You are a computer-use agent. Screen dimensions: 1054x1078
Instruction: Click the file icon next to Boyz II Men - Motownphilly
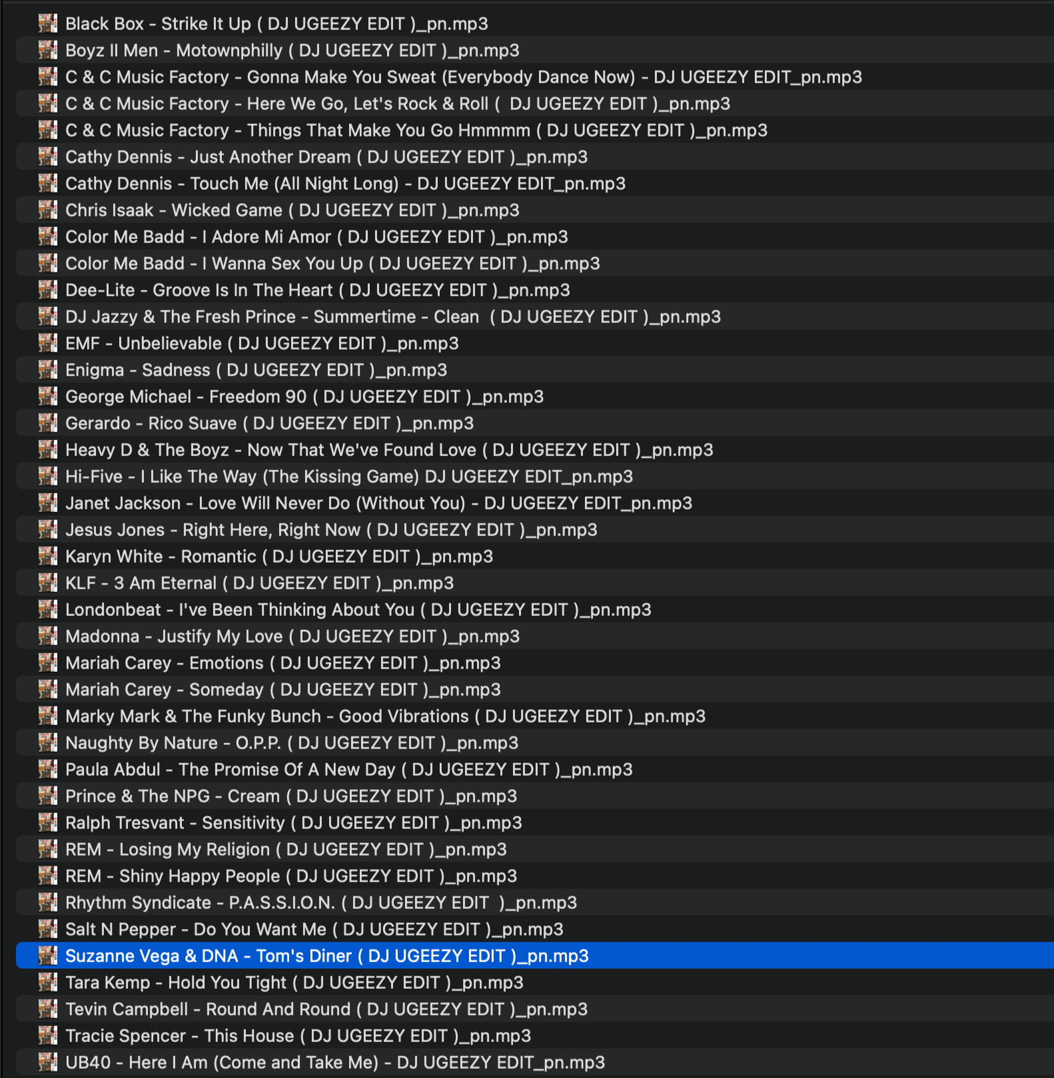pyautogui.click(x=48, y=50)
